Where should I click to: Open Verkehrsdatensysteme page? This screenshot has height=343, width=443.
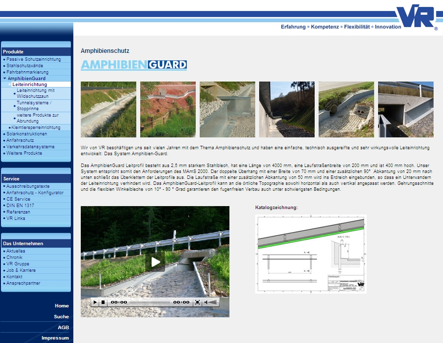pyautogui.click(x=31, y=147)
